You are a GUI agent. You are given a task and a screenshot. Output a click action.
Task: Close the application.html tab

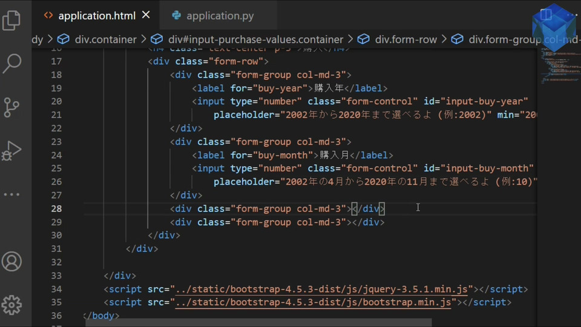(146, 15)
